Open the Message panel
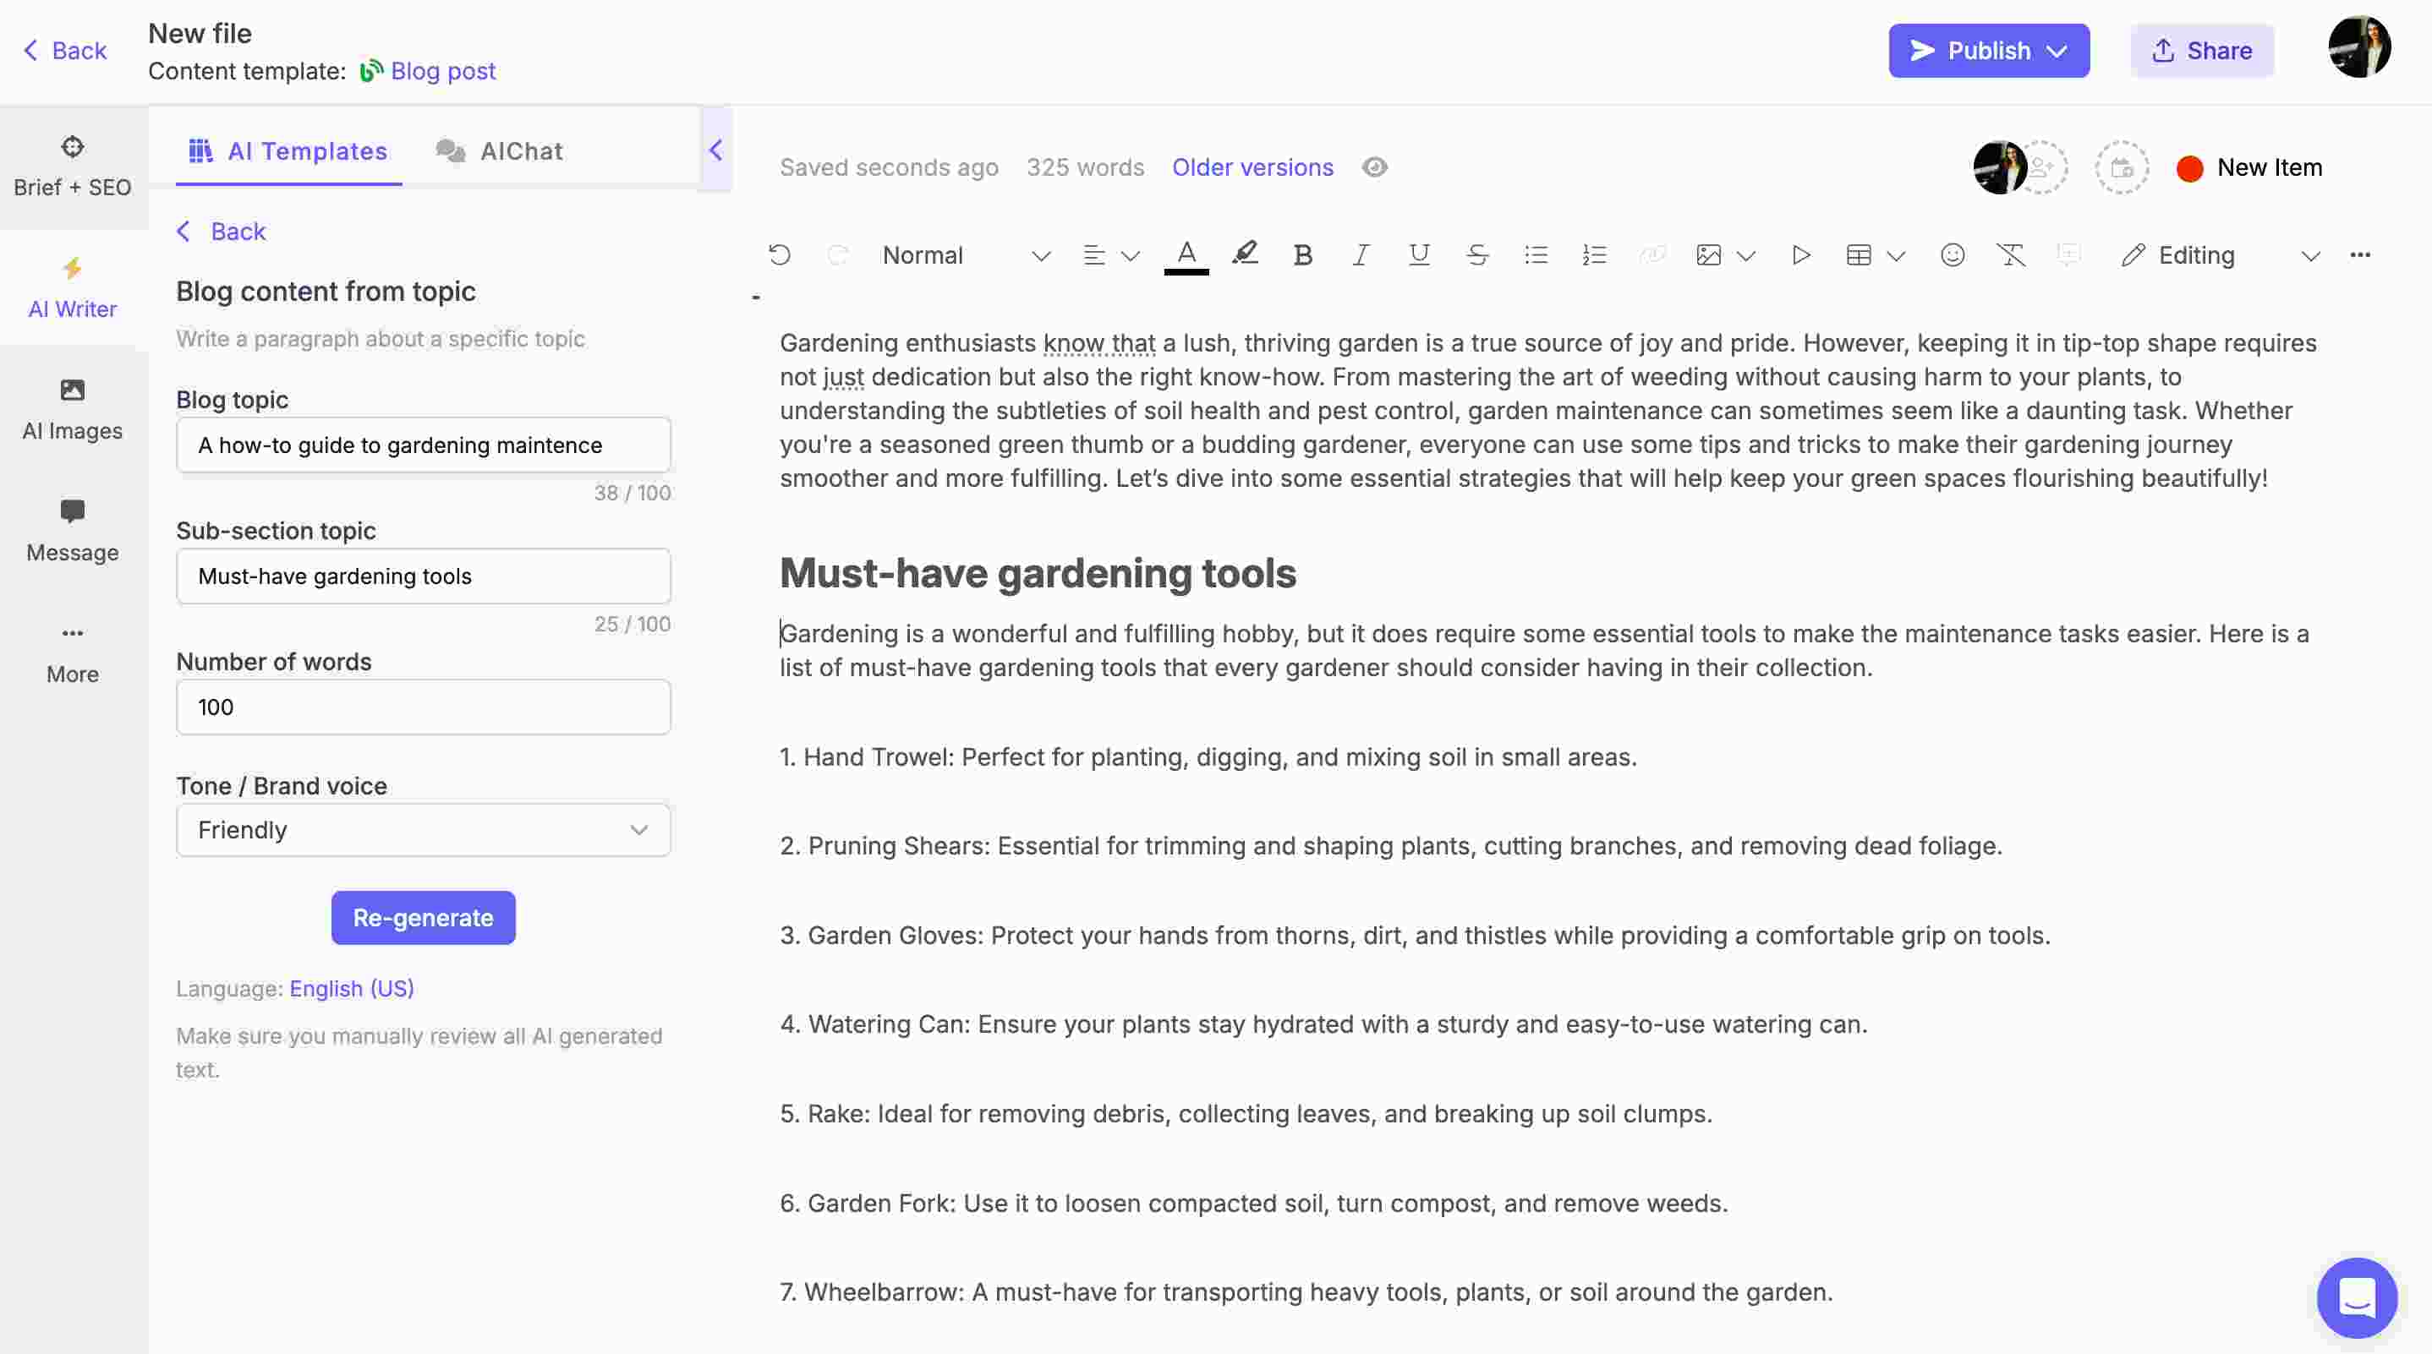Viewport: 2432px width, 1354px height. coord(73,532)
